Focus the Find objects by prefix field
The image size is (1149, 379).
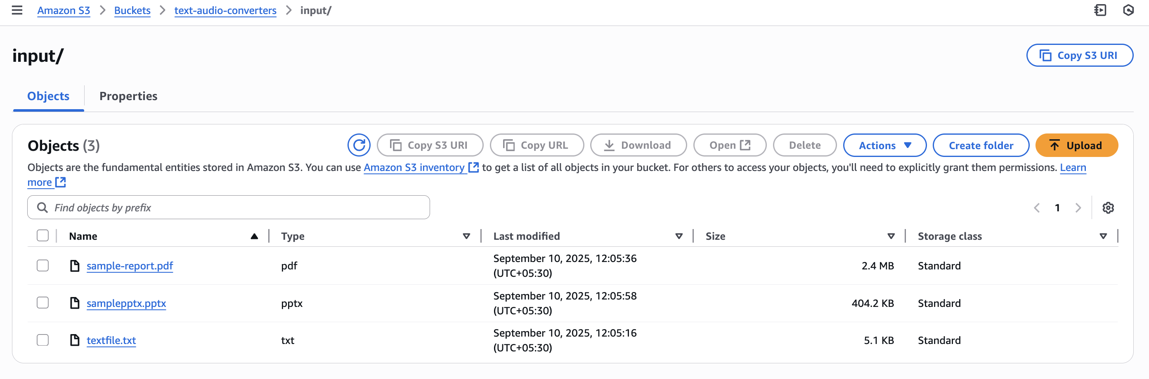228,208
